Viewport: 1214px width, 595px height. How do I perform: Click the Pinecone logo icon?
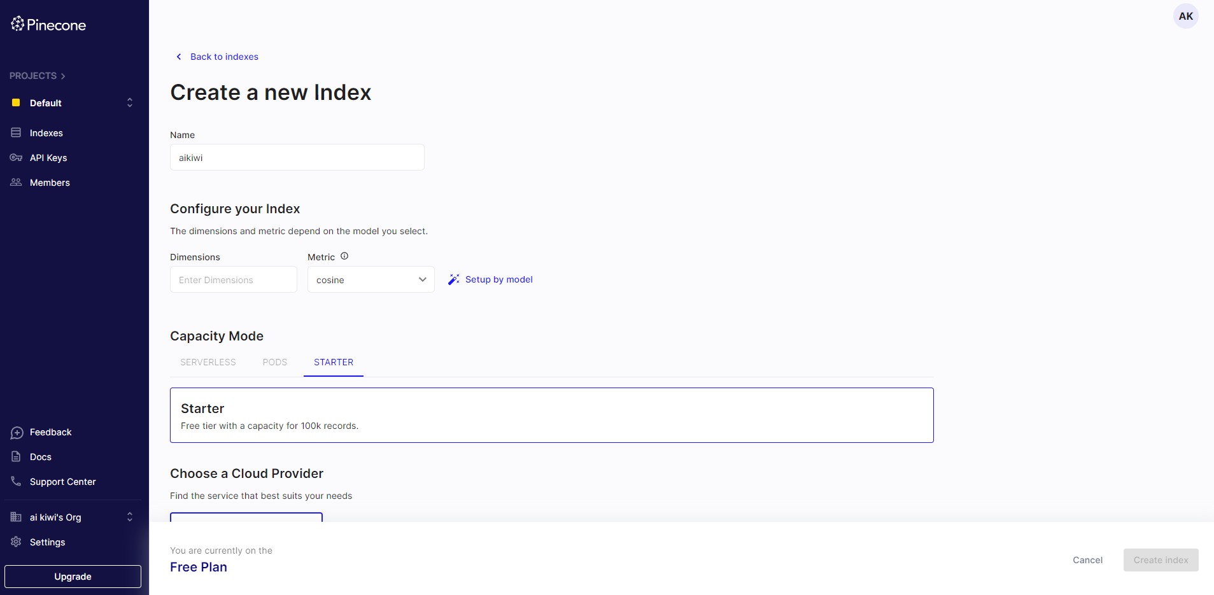pos(17,24)
